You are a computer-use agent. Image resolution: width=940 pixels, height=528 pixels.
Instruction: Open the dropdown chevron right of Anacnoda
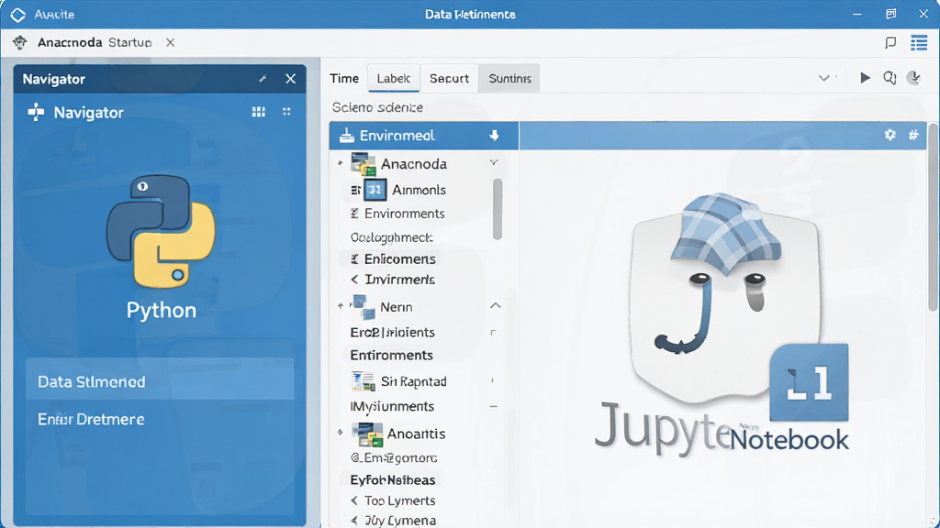(494, 162)
